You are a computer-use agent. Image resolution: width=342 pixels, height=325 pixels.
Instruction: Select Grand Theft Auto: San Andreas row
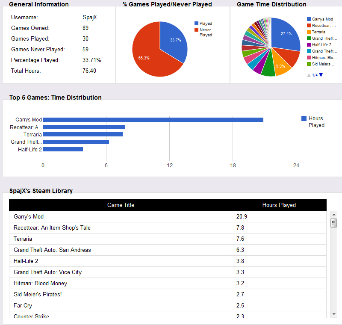(168, 250)
